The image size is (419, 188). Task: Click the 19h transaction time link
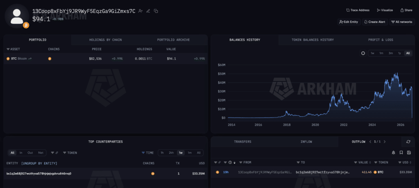(x=226, y=172)
